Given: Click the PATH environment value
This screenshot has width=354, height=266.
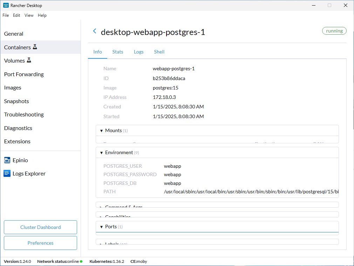Looking at the screenshot, I should click(251, 192).
